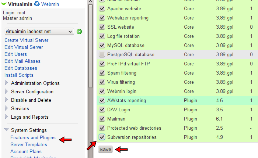Expand the Logs and Reports section
258x158 pixels.
6,117
